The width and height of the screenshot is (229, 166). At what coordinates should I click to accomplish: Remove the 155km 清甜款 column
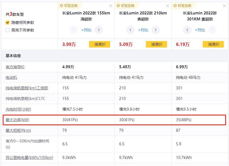[111, 6]
